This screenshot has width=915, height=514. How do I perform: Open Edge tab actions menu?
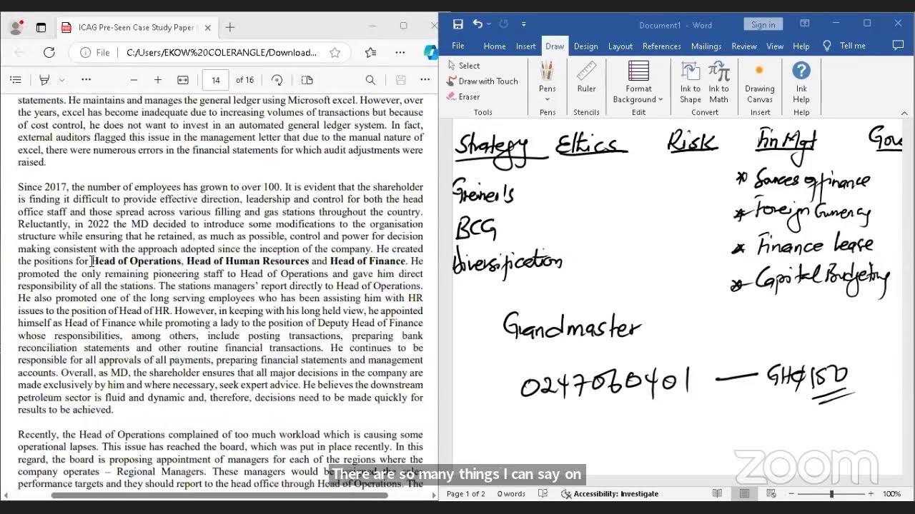point(41,28)
